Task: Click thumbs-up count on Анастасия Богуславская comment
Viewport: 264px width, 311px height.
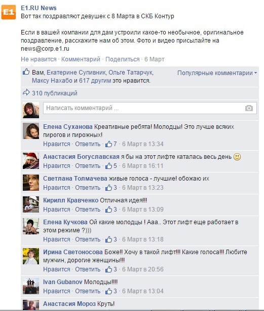Action: [x=111, y=166]
